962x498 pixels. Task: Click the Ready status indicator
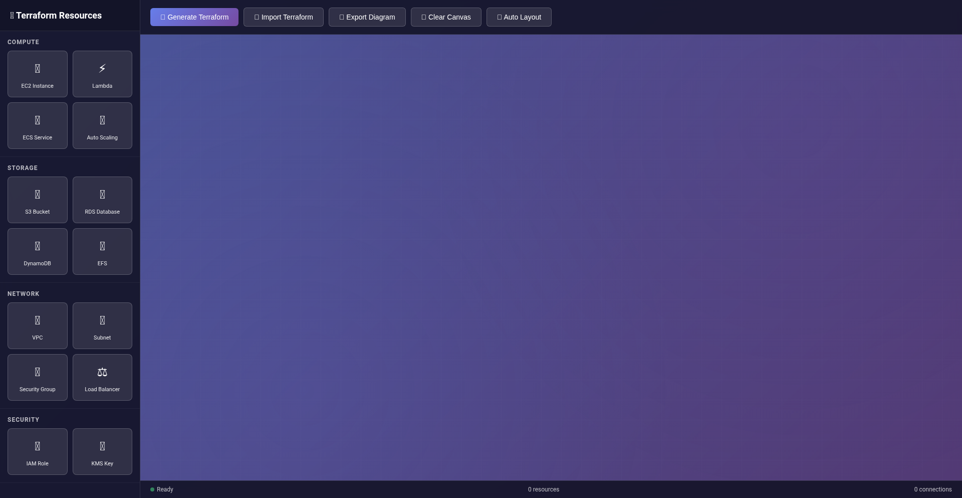[162, 489]
